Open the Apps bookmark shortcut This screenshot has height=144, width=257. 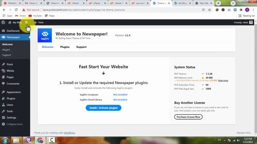pyautogui.click(x=7, y=16)
